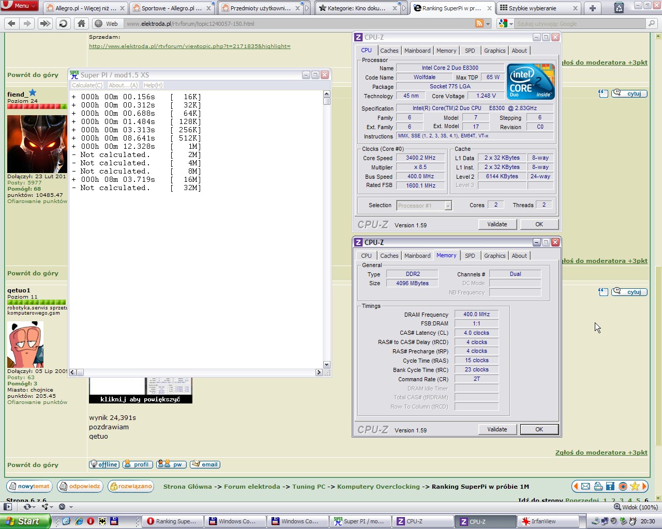The height and width of the screenshot is (529, 662).
Task: Select the SPD tab in upper CPU-Z window
Action: (x=470, y=51)
